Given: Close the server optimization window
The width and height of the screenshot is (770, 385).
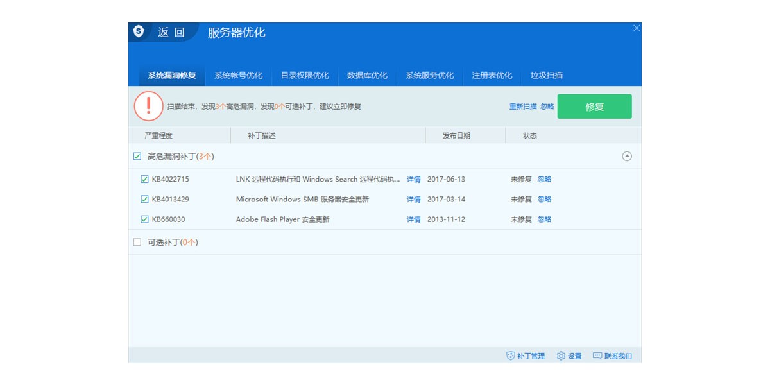Looking at the screenshot, I should tap(637, 28).
